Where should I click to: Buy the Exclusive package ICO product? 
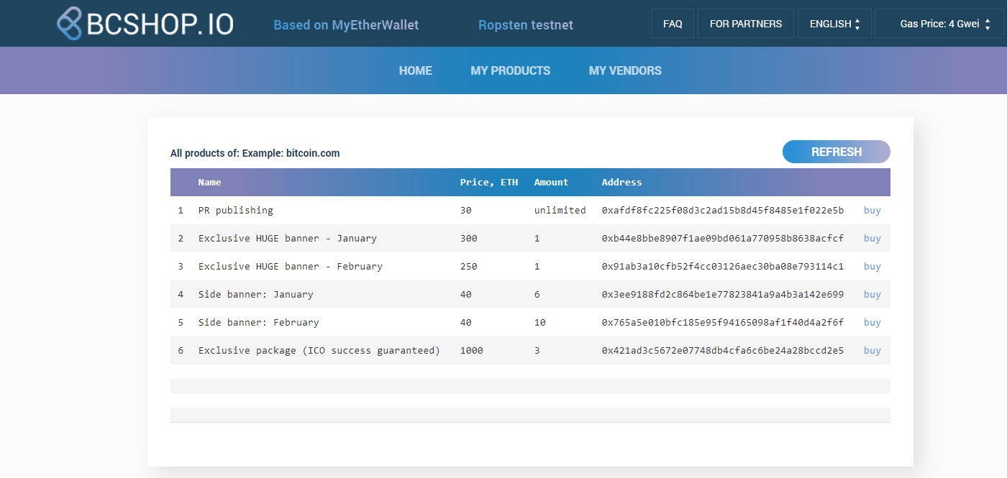872,351
